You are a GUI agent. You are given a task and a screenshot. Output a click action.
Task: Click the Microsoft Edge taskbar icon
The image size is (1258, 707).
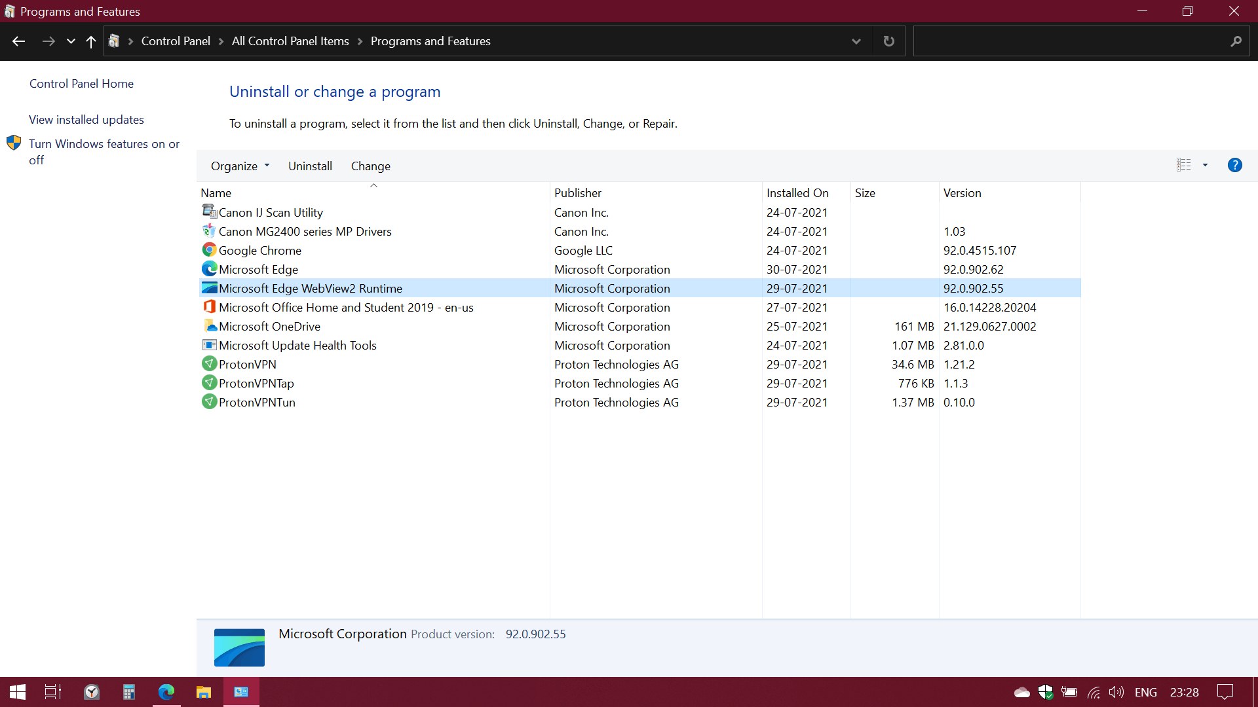pos(166,692)
